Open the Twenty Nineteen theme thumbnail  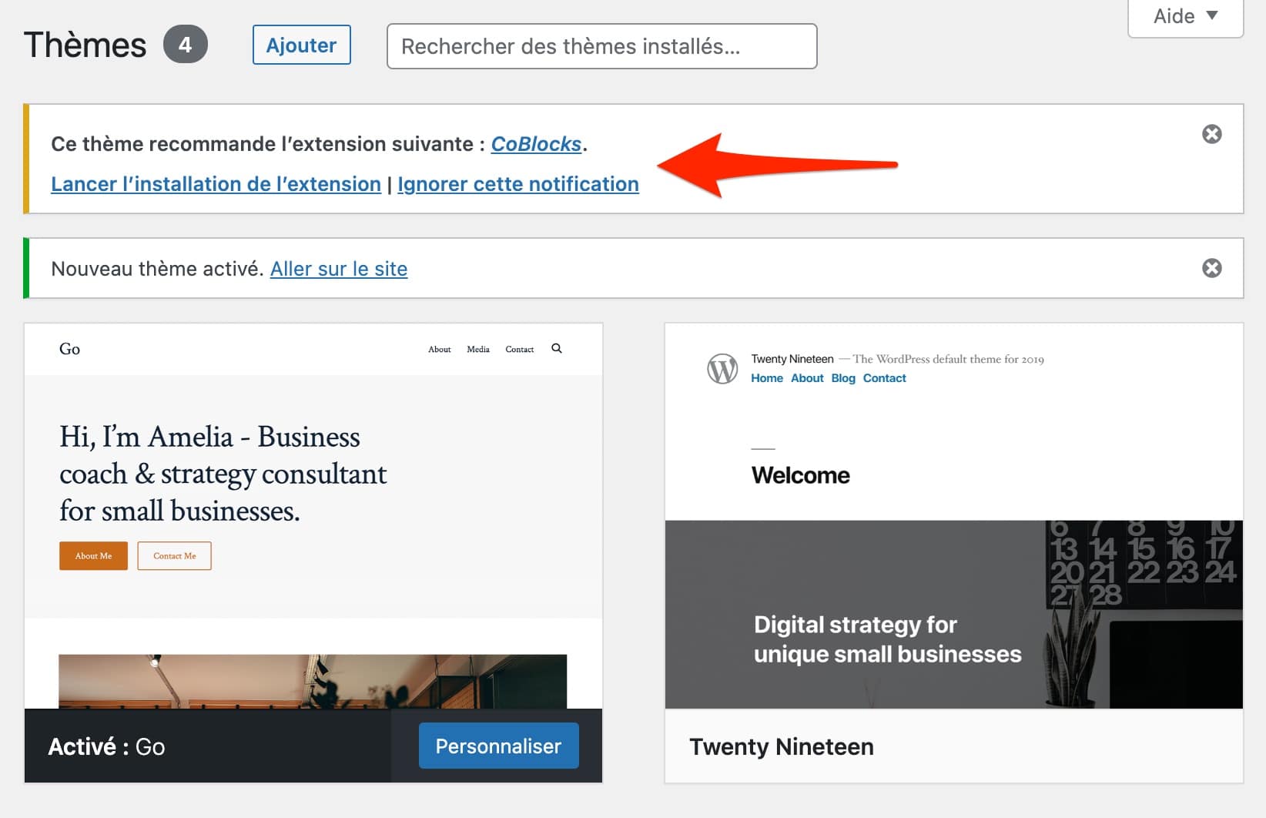pos(953,516)
